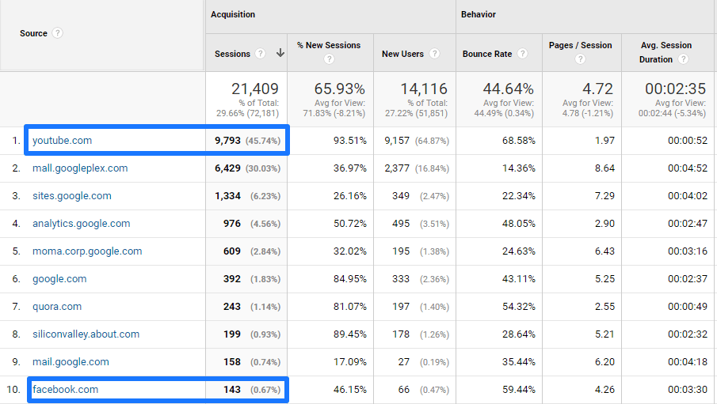Open the quora.com source link
Image resolution: width=717 pixels, height=404 pixels.
click(x=57, y=307)
